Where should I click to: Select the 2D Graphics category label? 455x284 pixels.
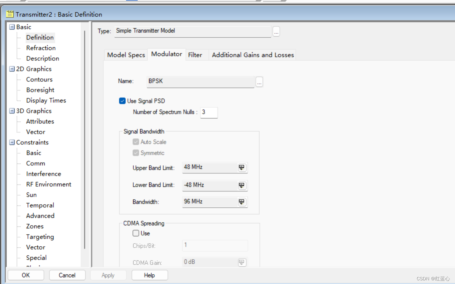(34, 69)
